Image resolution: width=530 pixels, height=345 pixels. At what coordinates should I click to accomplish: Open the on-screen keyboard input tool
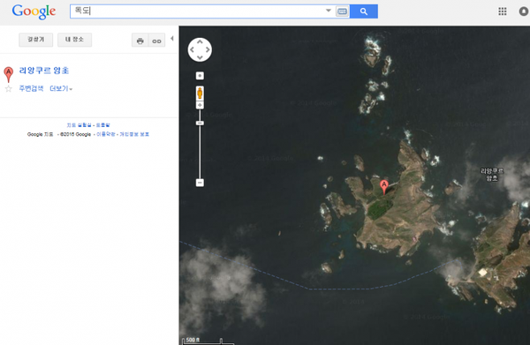[342, 11]
